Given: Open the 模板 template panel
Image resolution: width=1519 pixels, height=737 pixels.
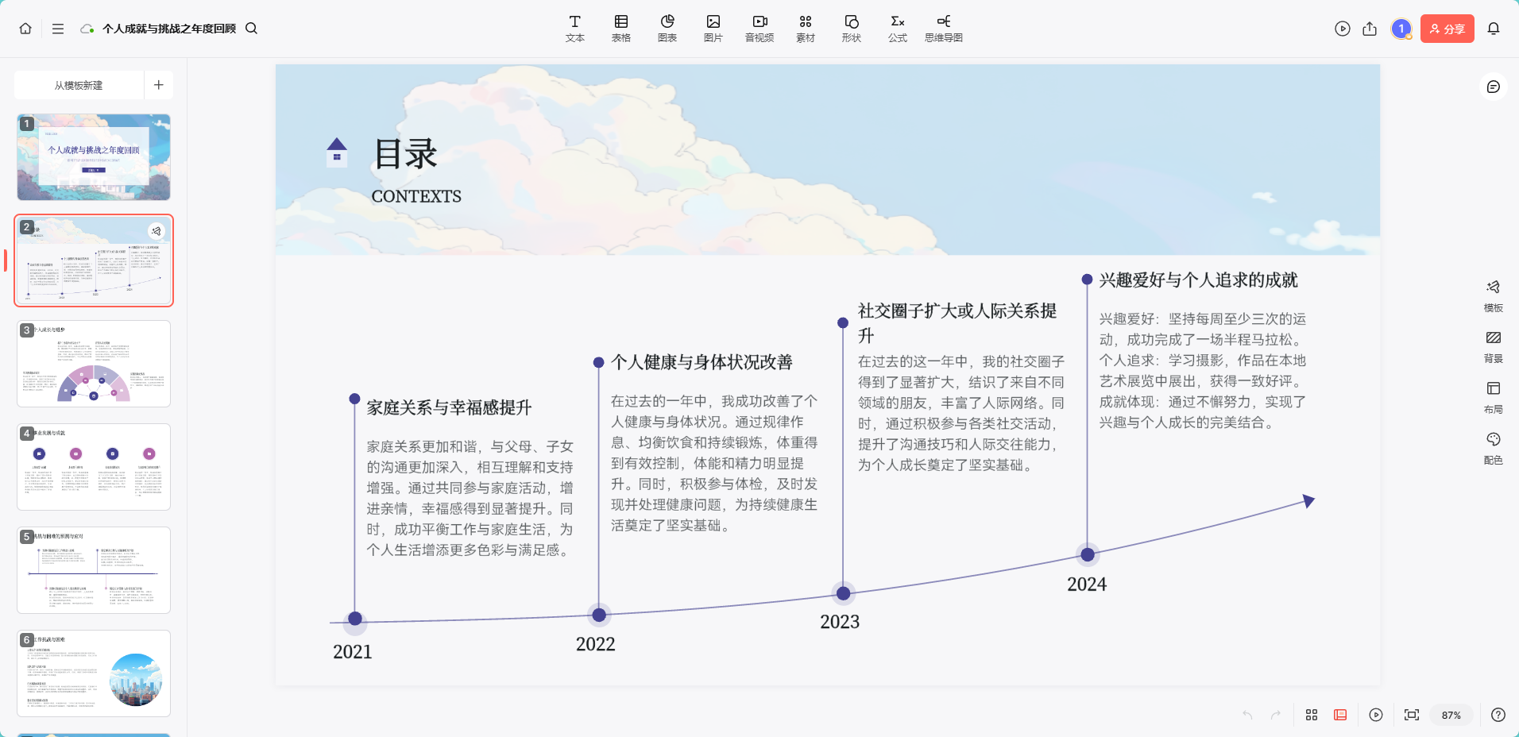Looking at the screenshot, I should [1494, 295].
